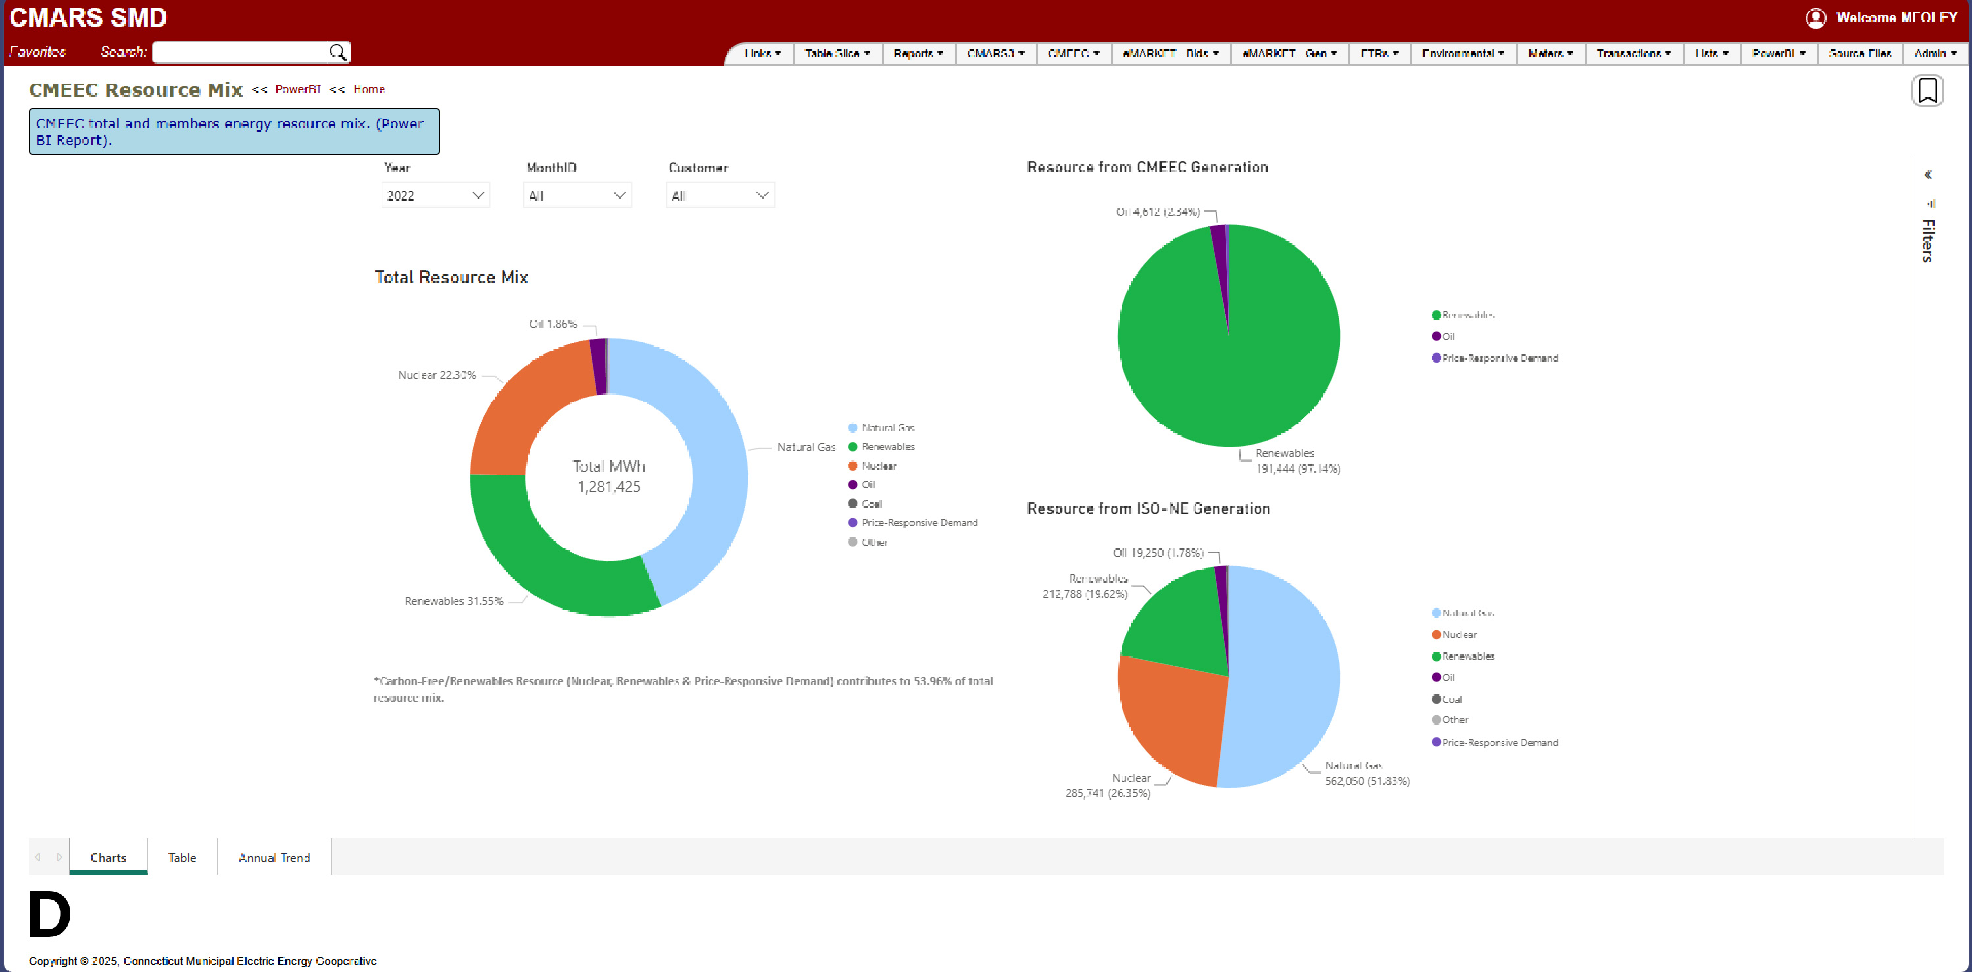This screenshot has width=1972, height=972.
Task: Select the Charts tab
Action: [x=108, y=857]
